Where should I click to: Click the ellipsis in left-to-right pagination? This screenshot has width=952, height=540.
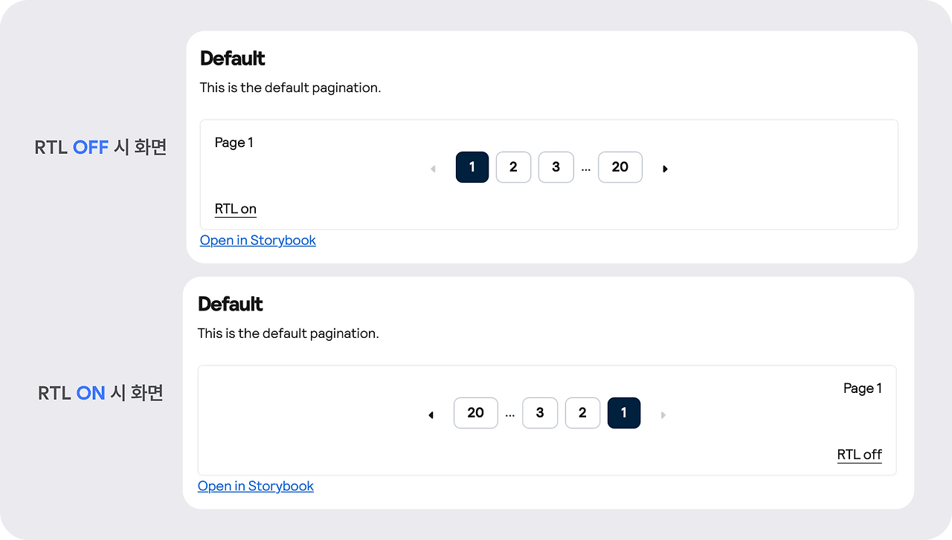pos(586,169)
